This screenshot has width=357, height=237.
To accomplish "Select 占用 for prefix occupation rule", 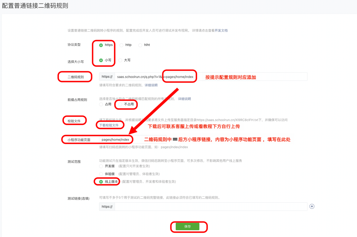I will point(100,104).
